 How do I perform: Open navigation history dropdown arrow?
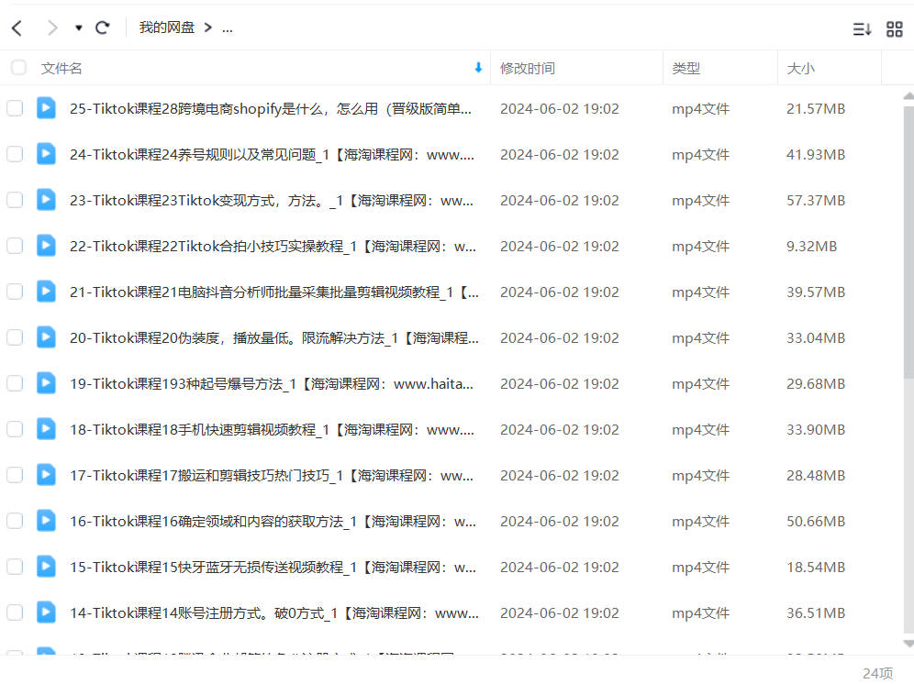coord(79,28)
